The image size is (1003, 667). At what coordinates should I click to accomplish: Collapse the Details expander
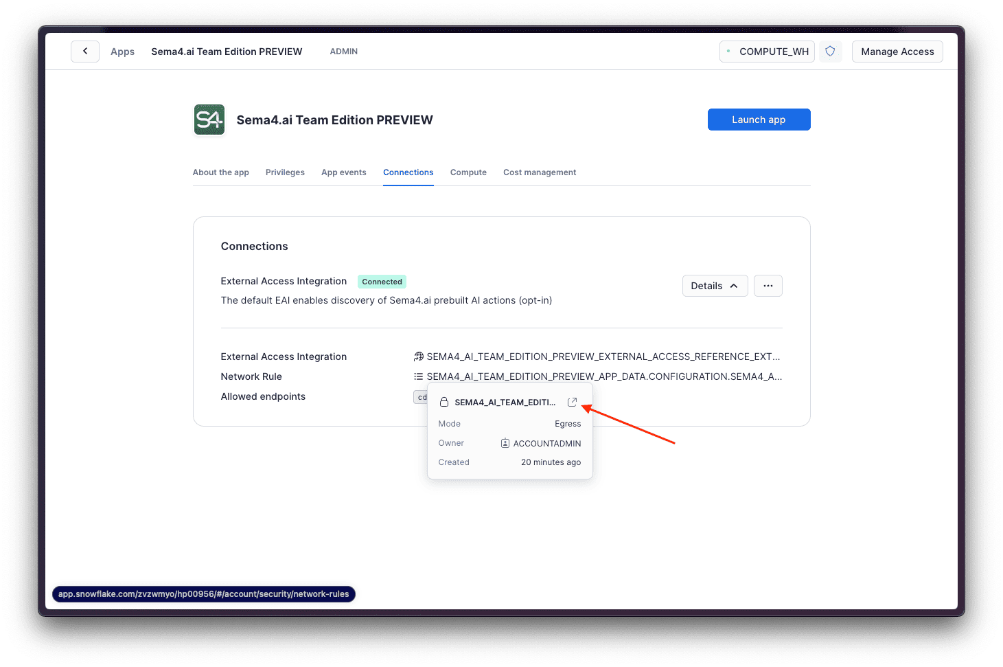pos(715,286)
